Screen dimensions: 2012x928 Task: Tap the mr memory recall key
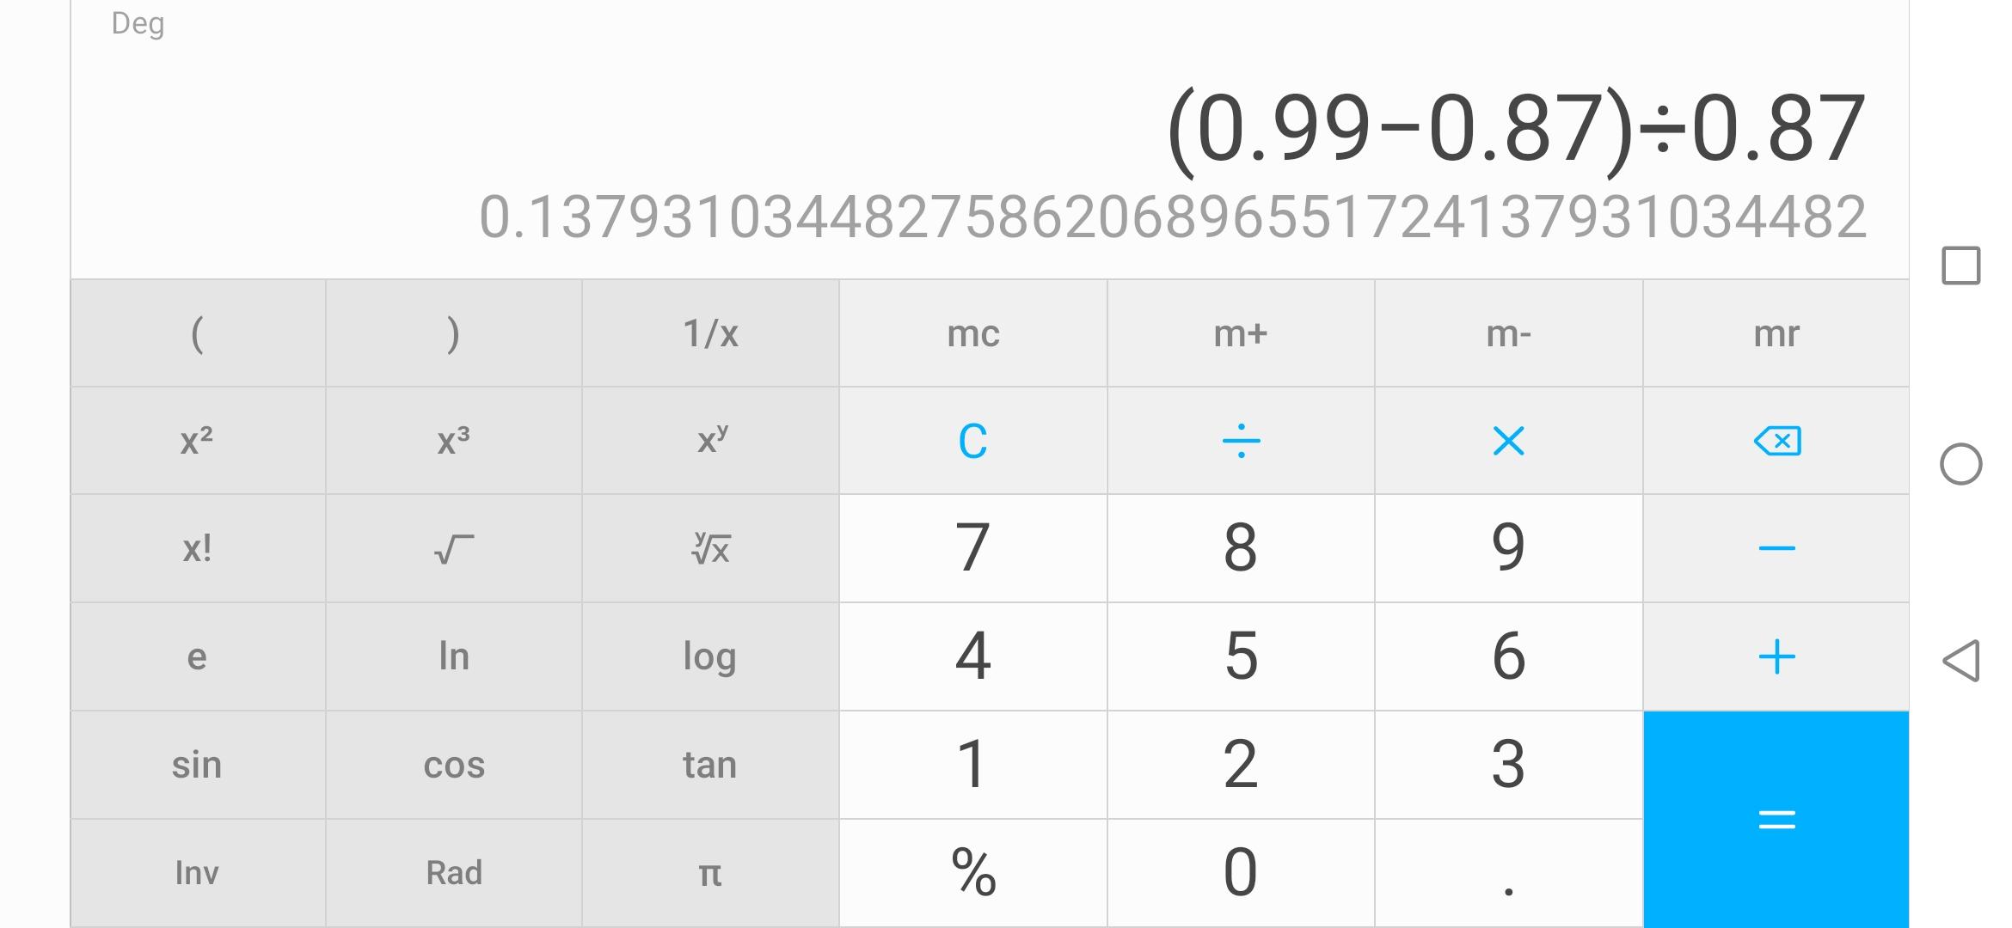(x=1776, y=333)
